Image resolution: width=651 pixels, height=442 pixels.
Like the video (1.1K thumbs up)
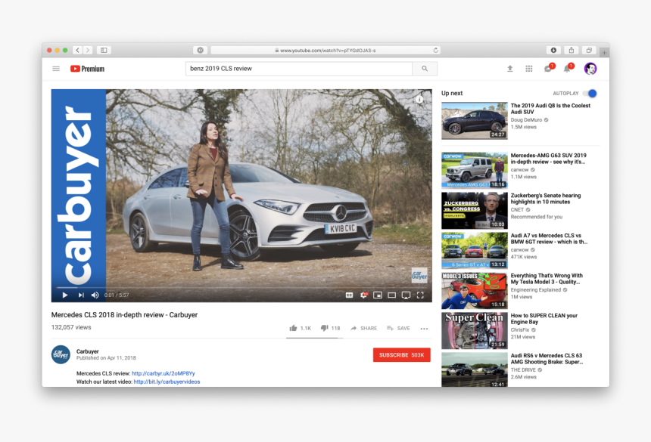301,328
